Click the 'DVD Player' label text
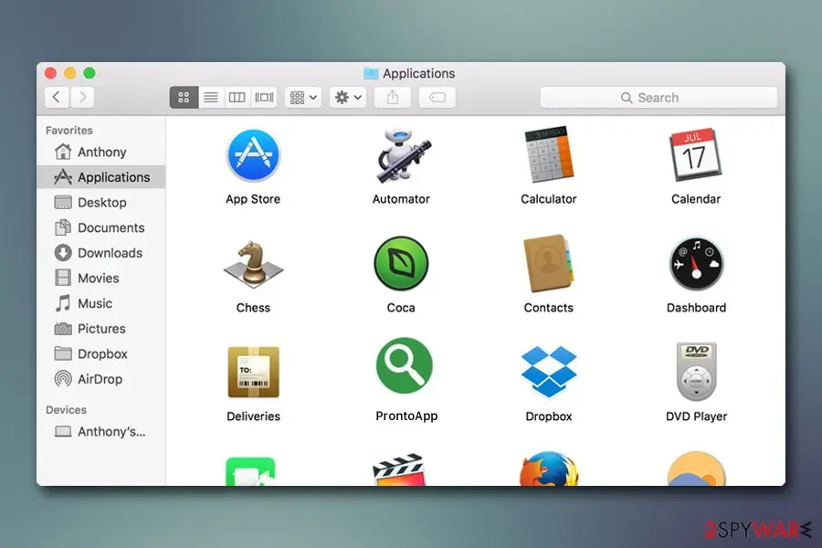 pos(696,416)
